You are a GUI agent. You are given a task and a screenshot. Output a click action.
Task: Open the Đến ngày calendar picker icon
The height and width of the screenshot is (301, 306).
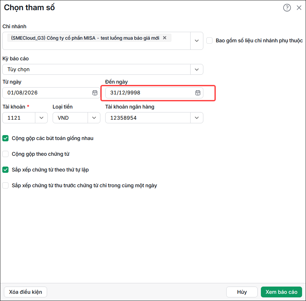[x=198, y=93]
